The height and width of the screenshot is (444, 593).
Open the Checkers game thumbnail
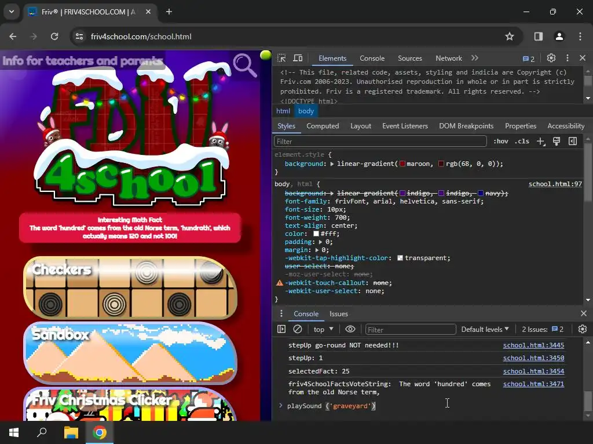(130, 288)
